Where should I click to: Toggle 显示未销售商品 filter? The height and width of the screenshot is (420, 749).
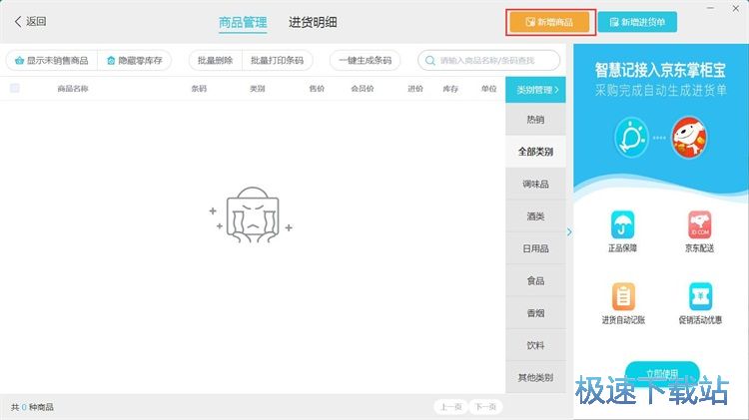coord(52,61)
